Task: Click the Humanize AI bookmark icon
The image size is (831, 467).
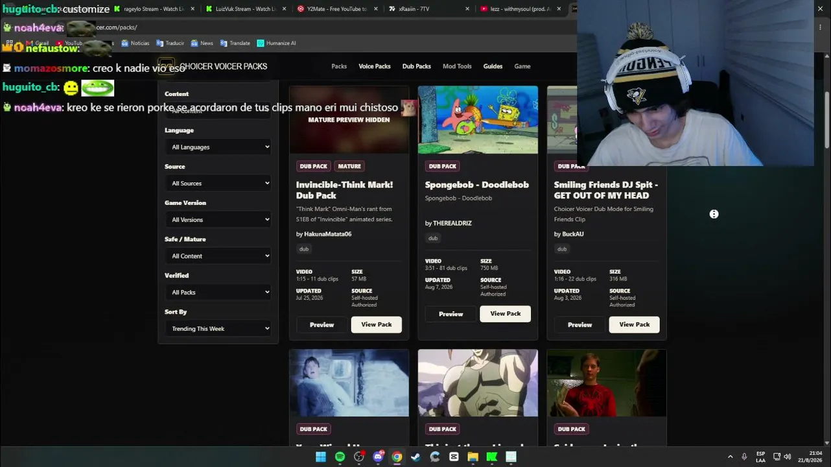Action: (x=261, y=43)
